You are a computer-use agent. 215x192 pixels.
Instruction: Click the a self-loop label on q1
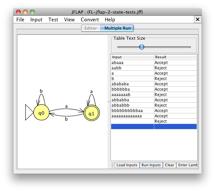(91, 91)
